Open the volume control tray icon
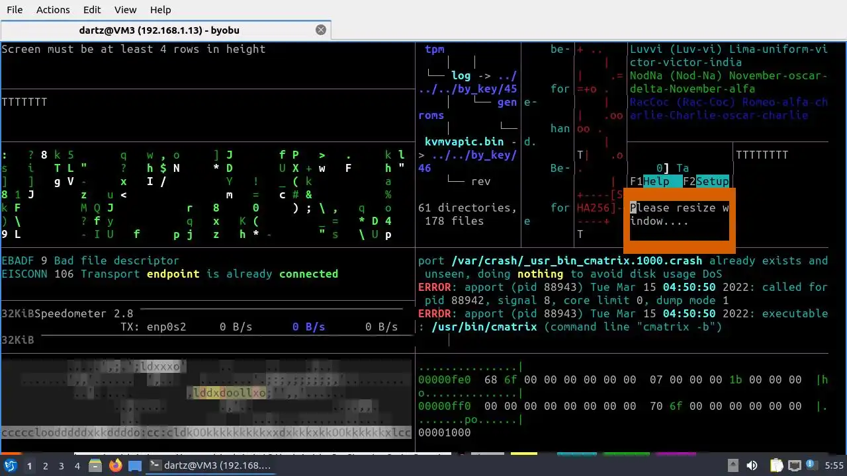Image resolution: width=847 pixels, height=476 pixels. pos(752,465)
